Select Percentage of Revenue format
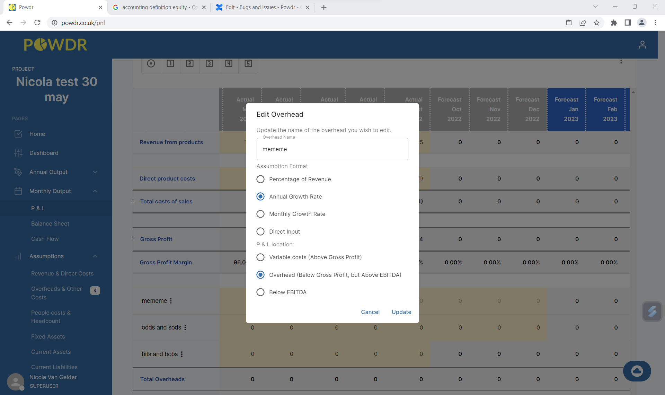Viewport: 665px width, 395px height. 260,179
